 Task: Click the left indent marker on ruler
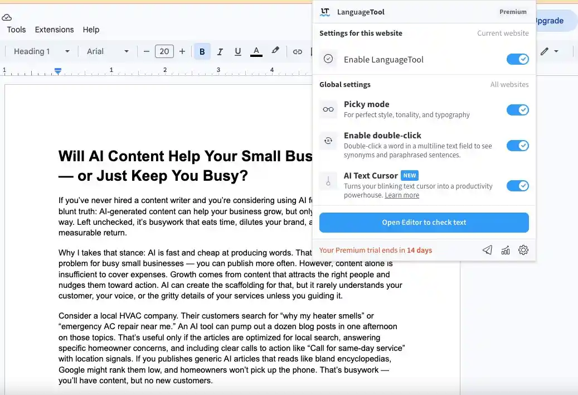pos(58,71)
